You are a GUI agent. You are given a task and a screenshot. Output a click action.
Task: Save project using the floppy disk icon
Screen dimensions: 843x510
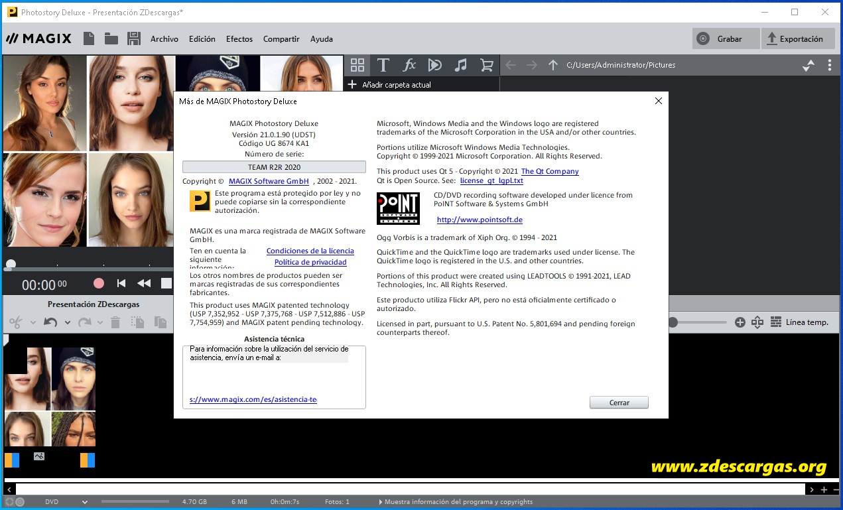134,38
